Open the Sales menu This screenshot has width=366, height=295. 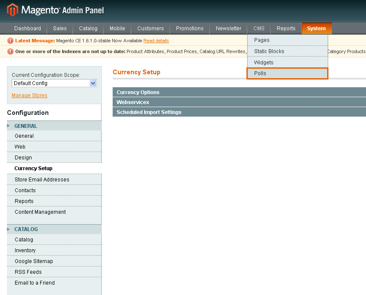click(x=60, y=29)
